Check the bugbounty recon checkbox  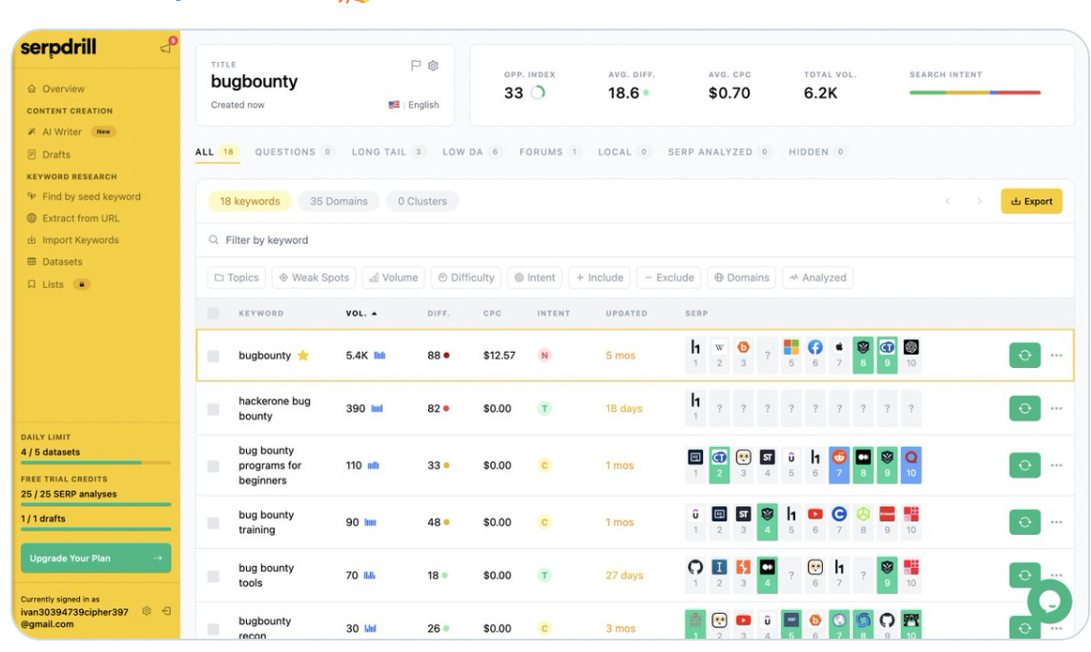[214, 629]
